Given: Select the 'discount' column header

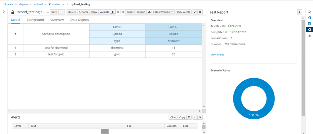Looking at the screenshot, I should coord(174,41).
